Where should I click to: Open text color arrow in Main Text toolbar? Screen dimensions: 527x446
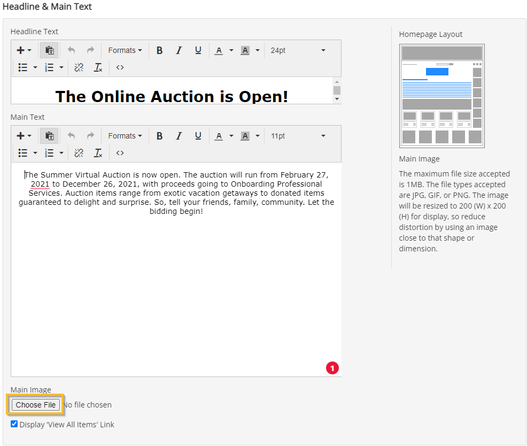(x=231, y=136)
